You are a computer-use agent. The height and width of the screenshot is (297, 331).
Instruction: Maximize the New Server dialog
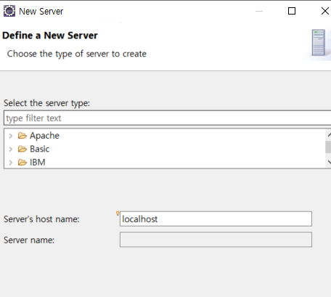(292, 11)
